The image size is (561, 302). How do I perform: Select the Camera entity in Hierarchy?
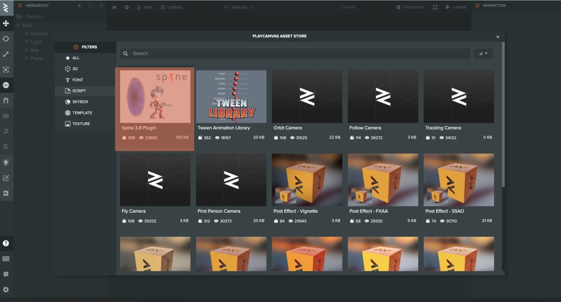pyautogui.click(x=39, y=34)
